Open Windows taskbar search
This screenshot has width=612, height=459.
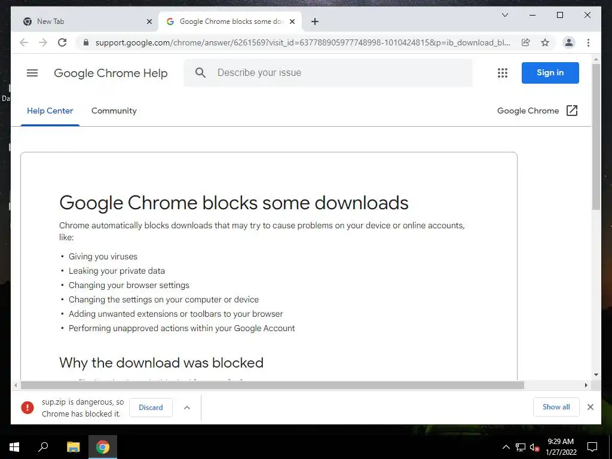point(43,447)
